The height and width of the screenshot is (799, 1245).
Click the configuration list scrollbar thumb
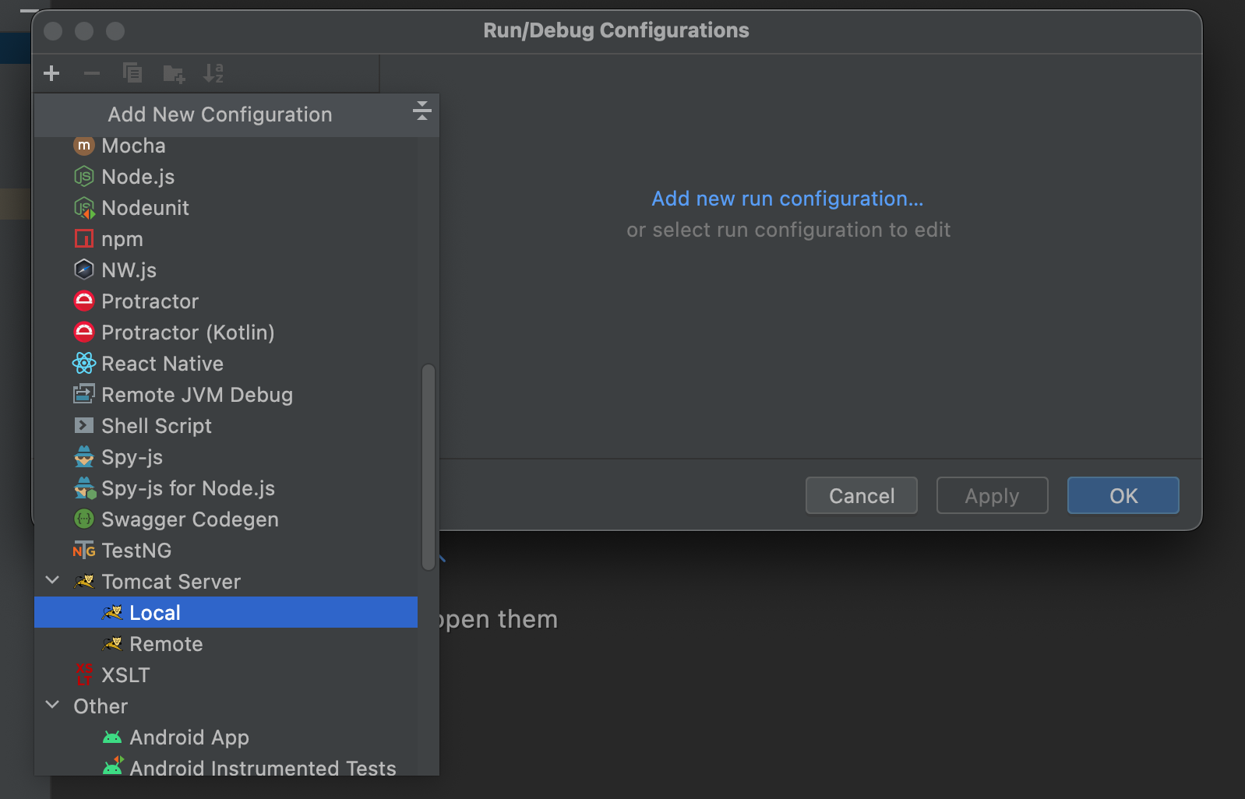pyautogui.click(x=428, y=467)
